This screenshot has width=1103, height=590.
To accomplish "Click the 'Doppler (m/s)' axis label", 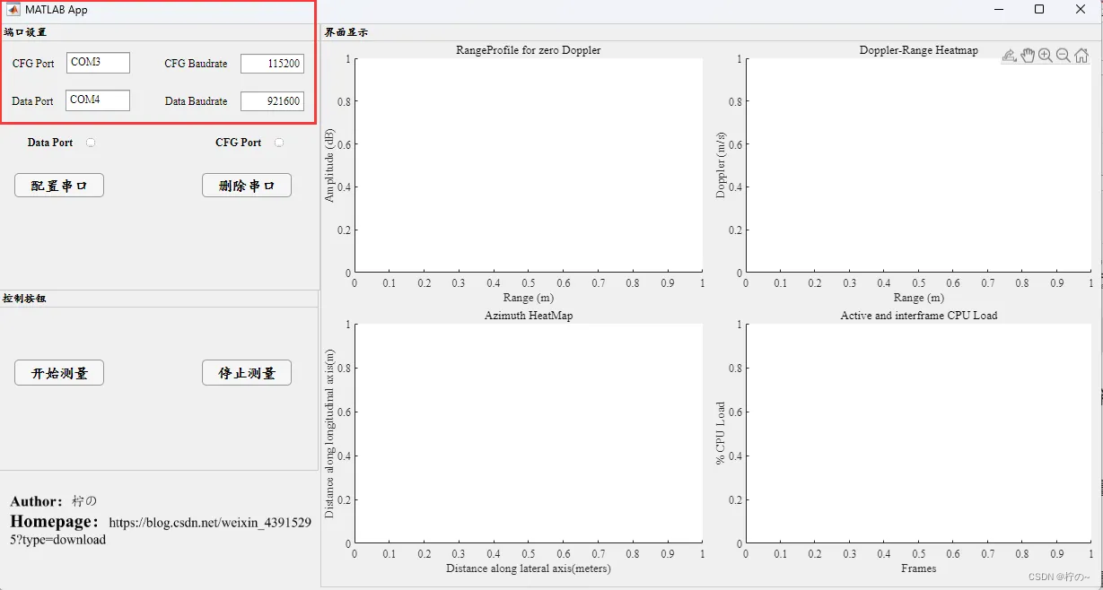I will (x=721, y=165).
